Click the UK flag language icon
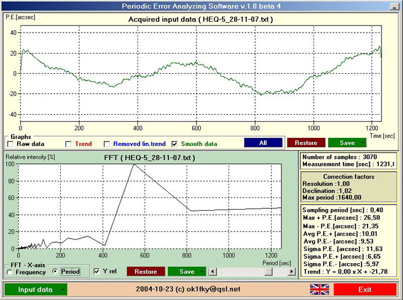Viewport: 403px width, 300px height. (x=319, y=290)
